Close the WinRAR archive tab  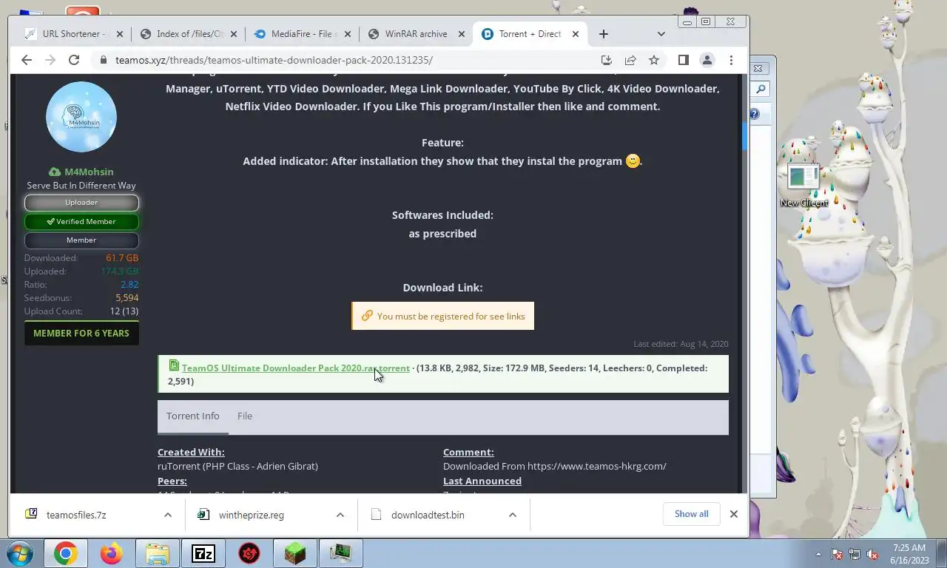[462, 34]
